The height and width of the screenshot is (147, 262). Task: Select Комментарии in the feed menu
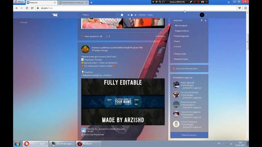181,59
